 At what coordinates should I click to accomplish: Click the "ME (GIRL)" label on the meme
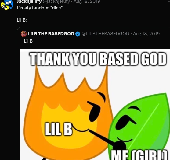click(139, 155)
